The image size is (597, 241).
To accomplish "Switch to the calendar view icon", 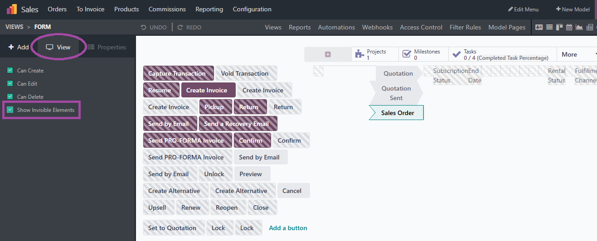I will [x=569, y=27].
